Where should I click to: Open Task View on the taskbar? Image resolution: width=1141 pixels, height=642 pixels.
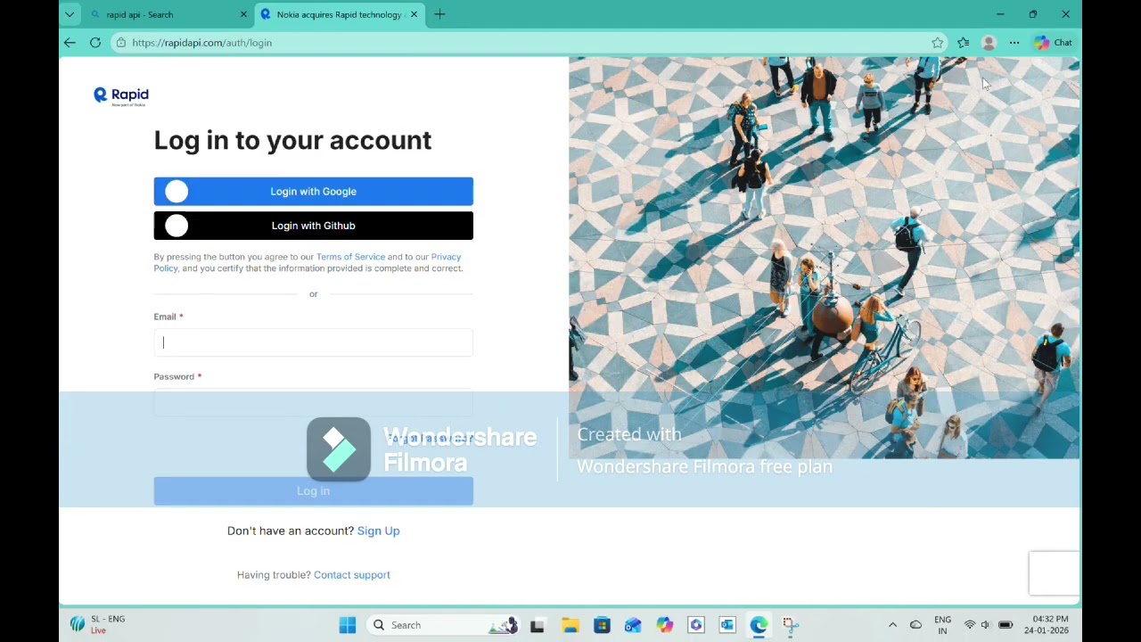coord(537,625)
